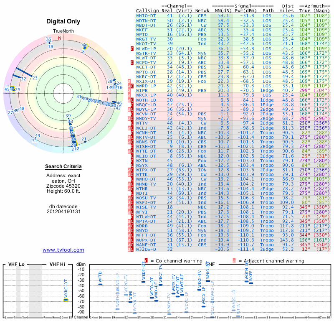Click the WXIN callsign

[x=142, y=160]
